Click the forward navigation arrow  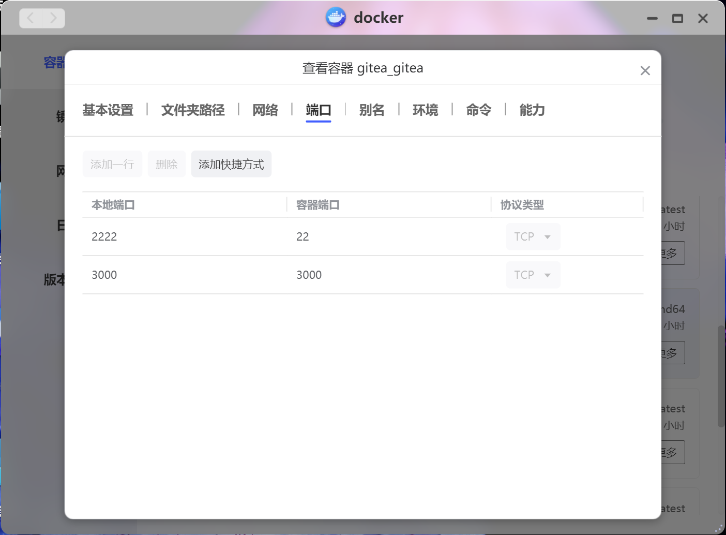pos(53,19)
